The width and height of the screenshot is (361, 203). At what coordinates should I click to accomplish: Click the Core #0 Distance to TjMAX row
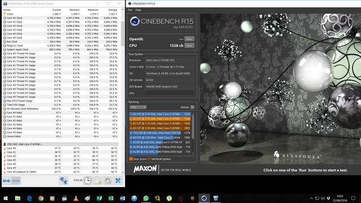(60, 172)
